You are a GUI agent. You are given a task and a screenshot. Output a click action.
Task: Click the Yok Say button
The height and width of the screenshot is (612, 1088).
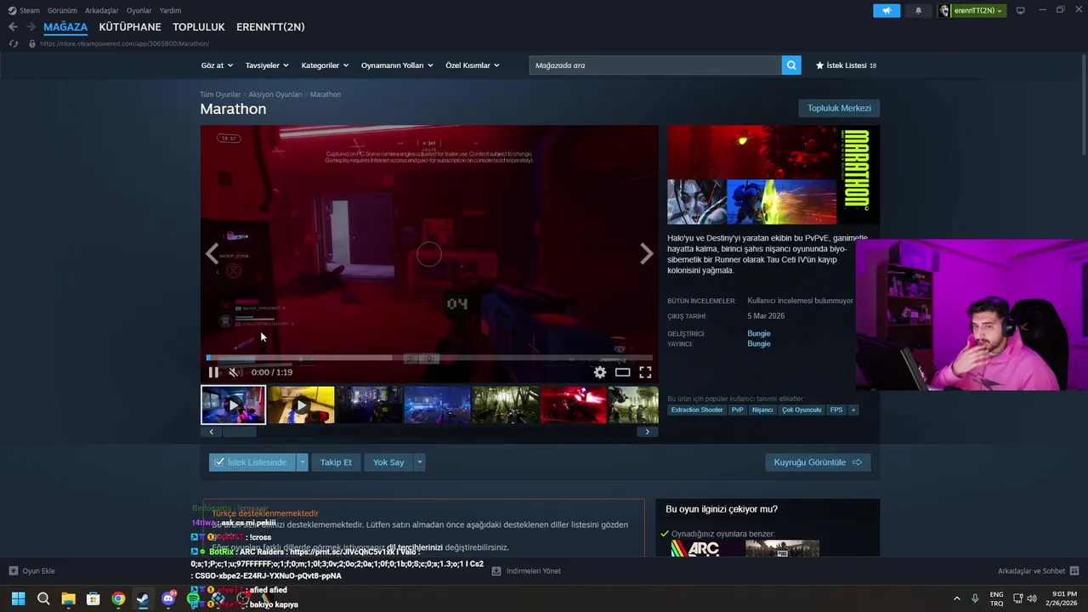[388, 462]
